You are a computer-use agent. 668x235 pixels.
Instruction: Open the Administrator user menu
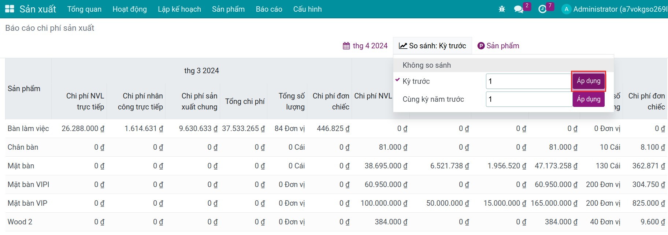coord(615,9)
